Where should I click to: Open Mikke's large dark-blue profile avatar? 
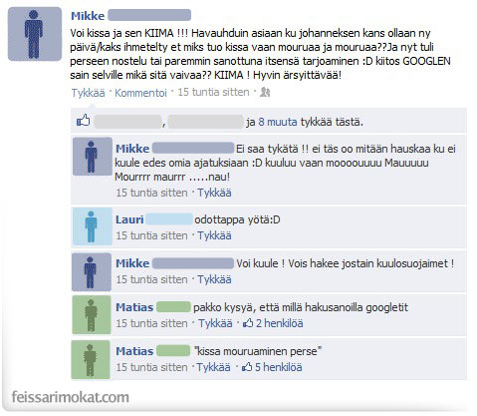tap(35, 34)
